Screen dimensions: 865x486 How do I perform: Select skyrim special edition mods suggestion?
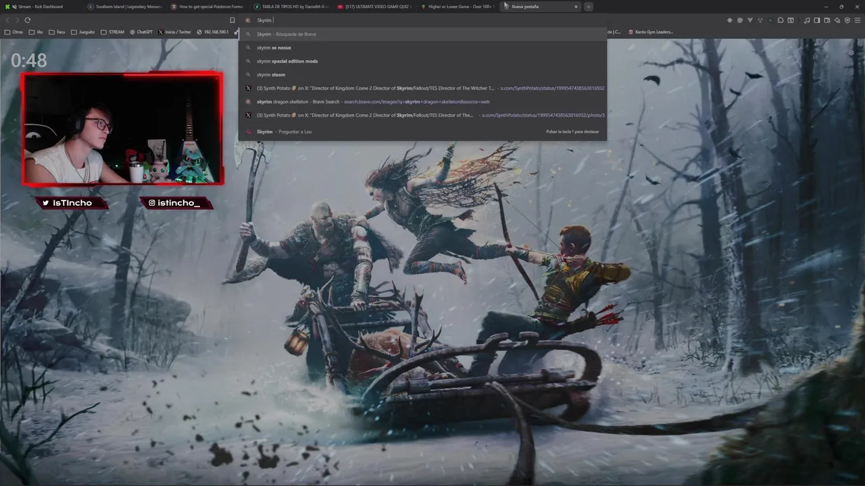[x=422, y=61]
